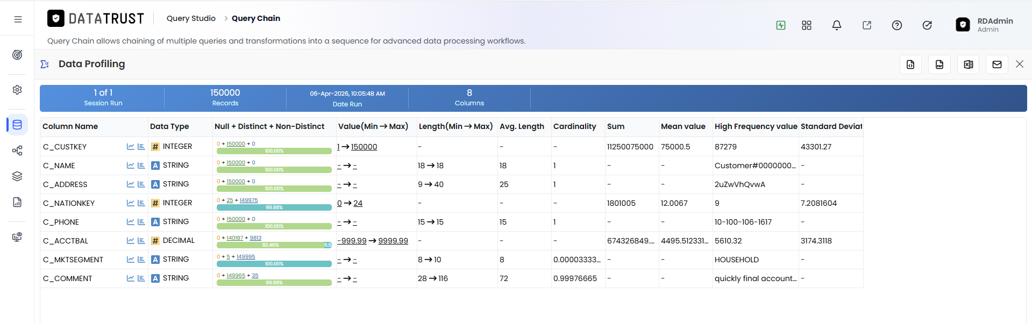
Task: Click the Sum value 11250075000
Action: tap(630, 147)
